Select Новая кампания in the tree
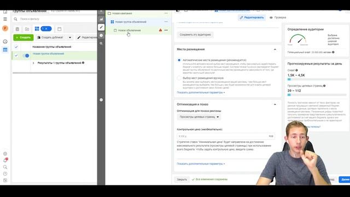This screenshot has height=197, width=350. point(122,13)
